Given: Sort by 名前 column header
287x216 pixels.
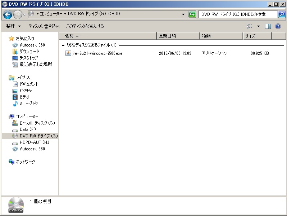Looking at the screenshot, I should tap(108, 36).
